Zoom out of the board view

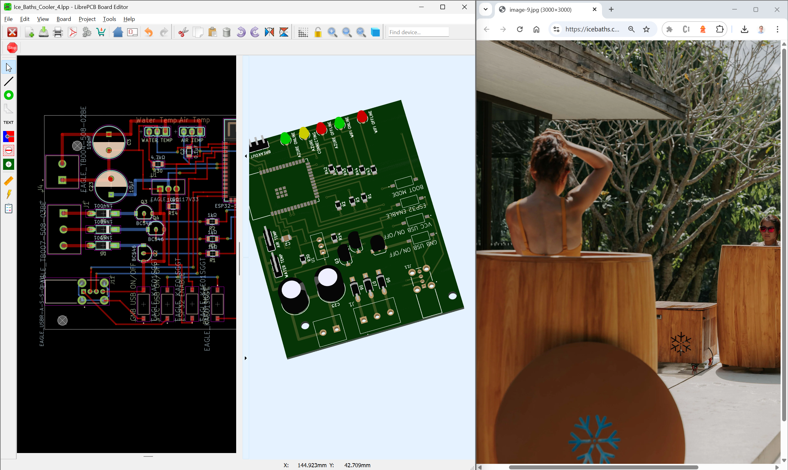click(347, 32)
